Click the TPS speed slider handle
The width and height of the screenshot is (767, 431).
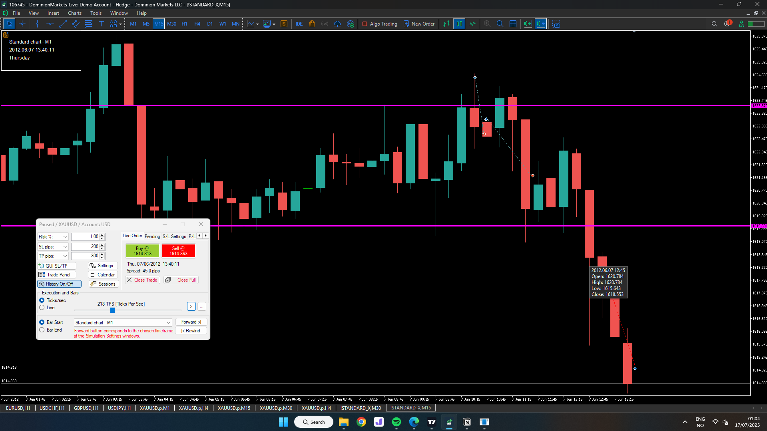(x=112, y=310)
